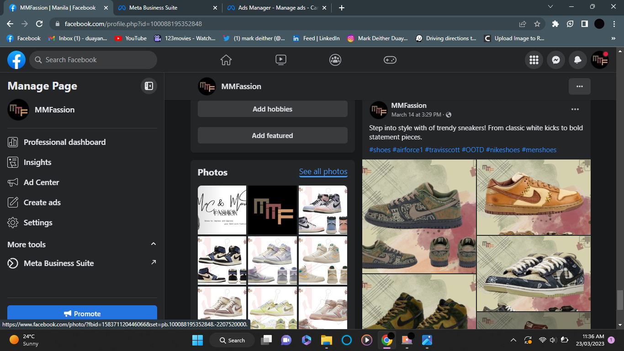Open the Chrome tab search dropdown
The image size is (624, 351).
tap(550, 6)
